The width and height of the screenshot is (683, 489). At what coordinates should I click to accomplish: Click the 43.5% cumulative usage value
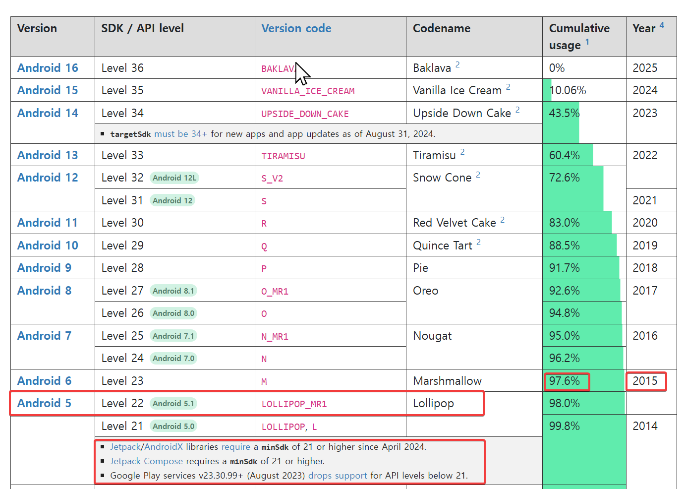(x=565, y=113)
